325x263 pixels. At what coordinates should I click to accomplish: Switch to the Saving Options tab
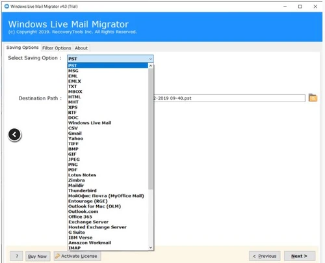tap(22, 48)
